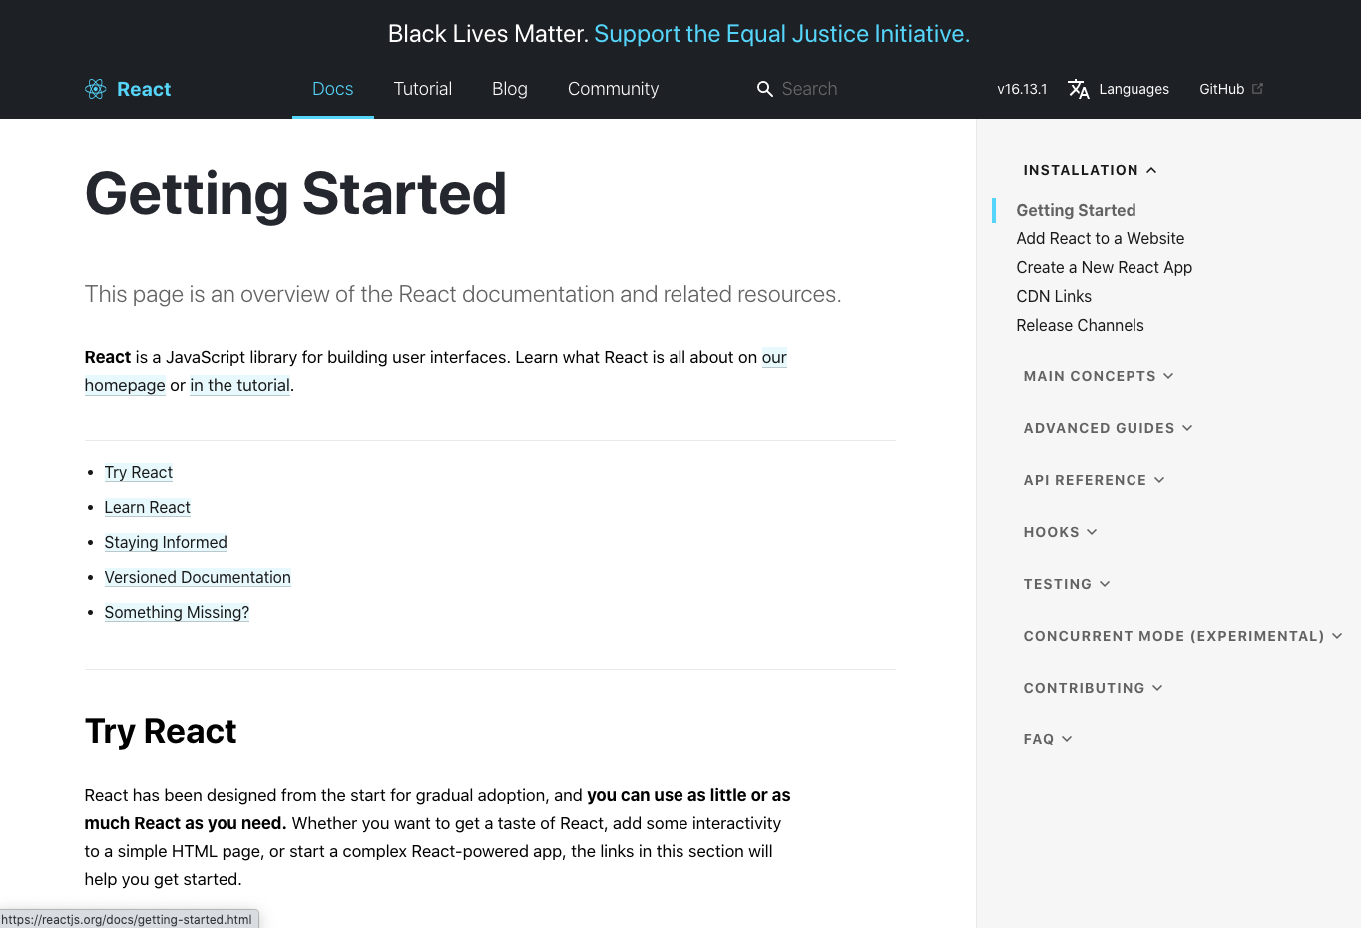This screenshot has height=928, width=1361.
Task: Open Add React to a Website
Action: (1101, 238)
